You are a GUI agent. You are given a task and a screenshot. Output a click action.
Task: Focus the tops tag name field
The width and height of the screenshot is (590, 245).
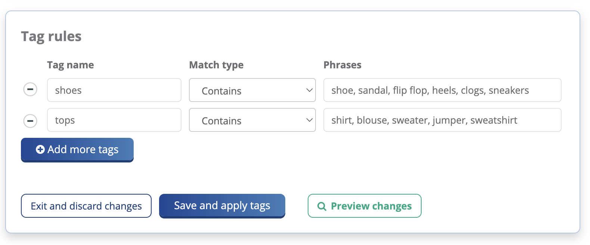tap(114, 120)
